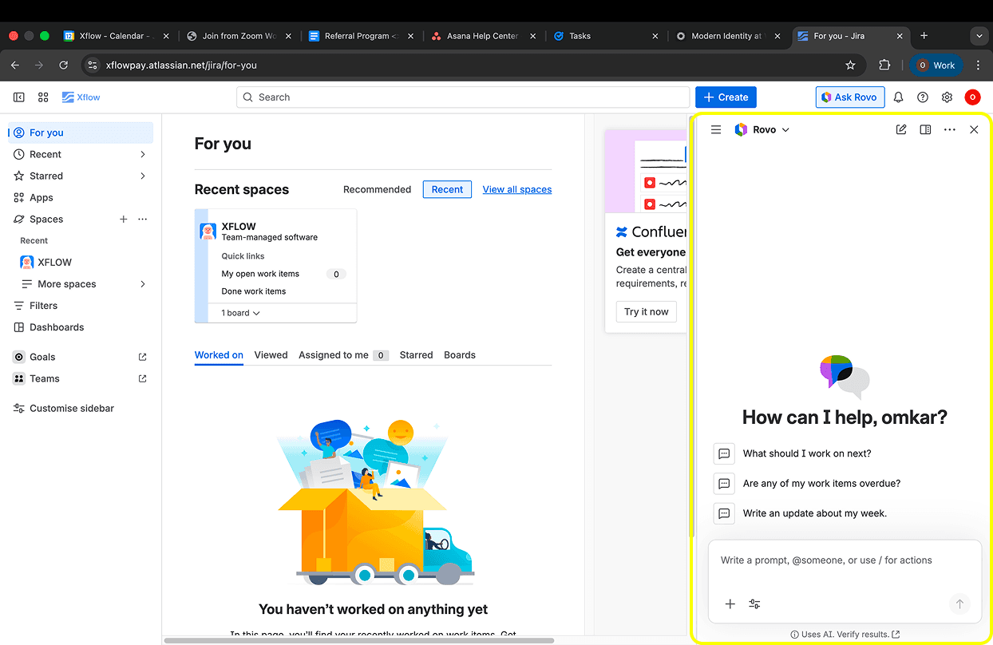This screenshot has width=993, height=645.
Task: Open the help question mark icon
Action: point(923,97)
